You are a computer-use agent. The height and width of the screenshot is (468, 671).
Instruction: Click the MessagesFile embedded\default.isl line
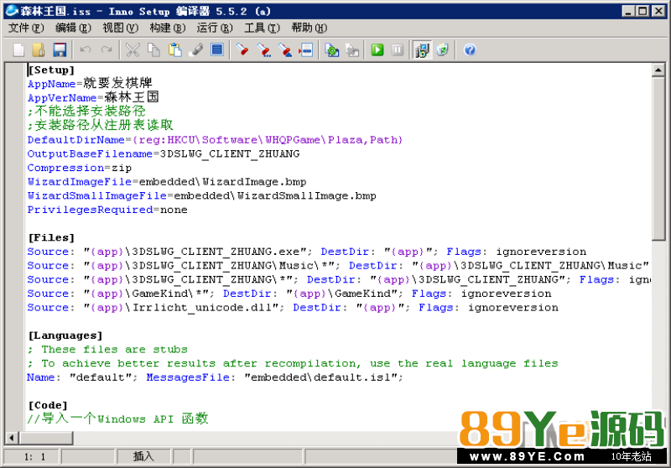[x=215, y=377]
